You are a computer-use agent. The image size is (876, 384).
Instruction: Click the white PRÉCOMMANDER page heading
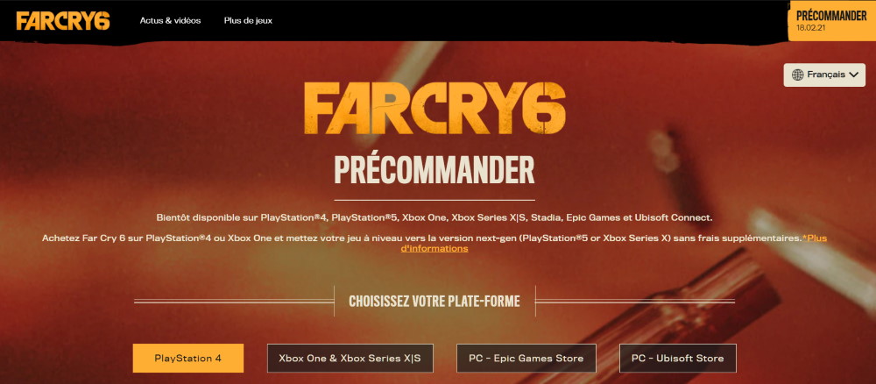tap(434, 170)
